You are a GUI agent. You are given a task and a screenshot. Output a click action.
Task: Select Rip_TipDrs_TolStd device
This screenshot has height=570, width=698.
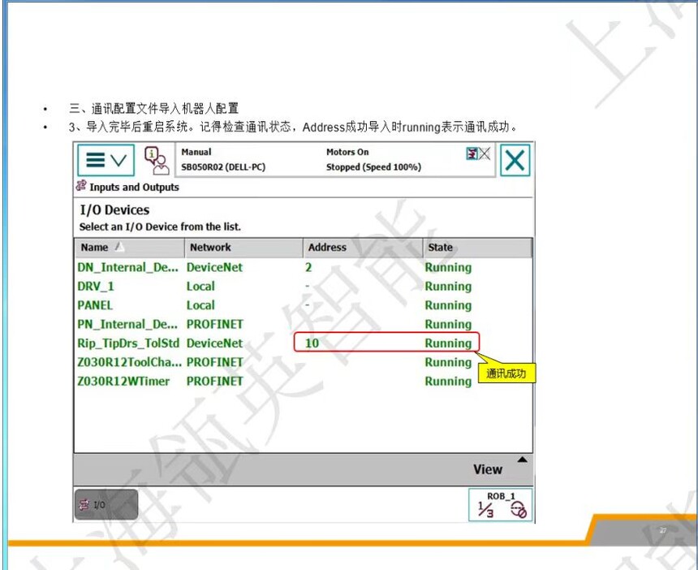[x=303, y=343]
